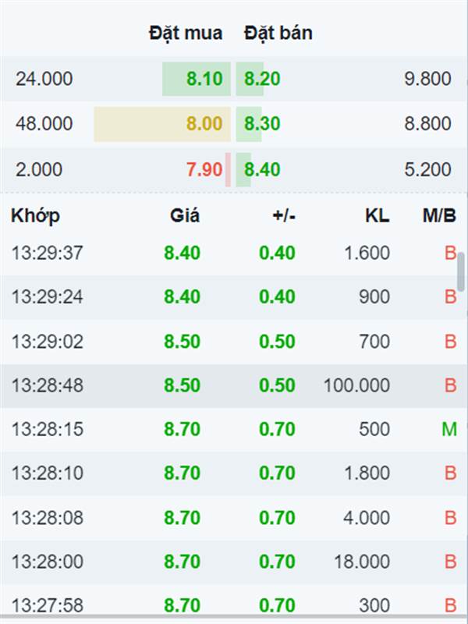Select the 13:29:02 trade time

tap(48, 342)
